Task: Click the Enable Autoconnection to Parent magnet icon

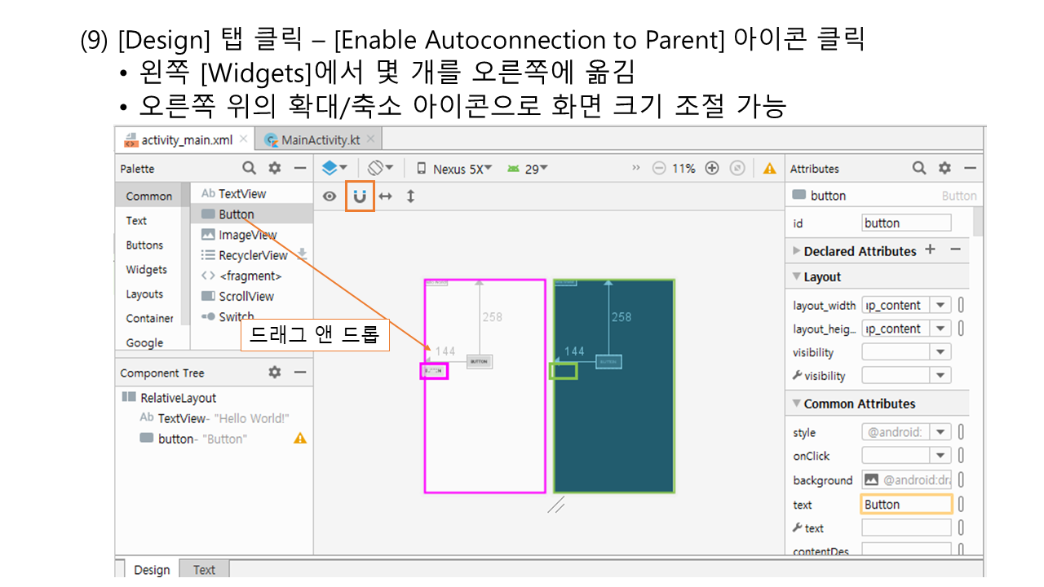Action: (x=360, y=196)
